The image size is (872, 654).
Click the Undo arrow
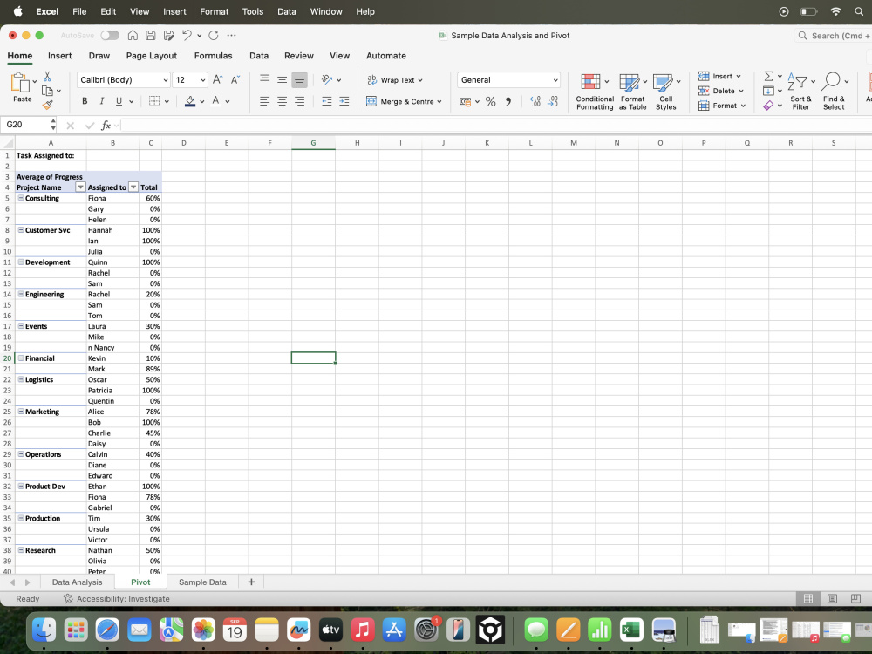[x=187, y=35]
